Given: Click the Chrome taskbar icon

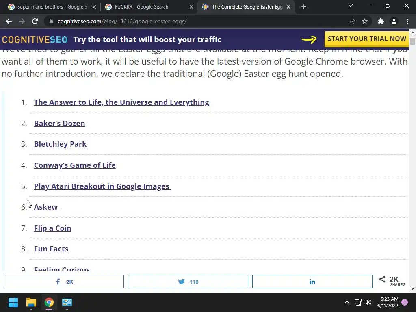Looking at the screenshot, I should click(x=49, y=302).
